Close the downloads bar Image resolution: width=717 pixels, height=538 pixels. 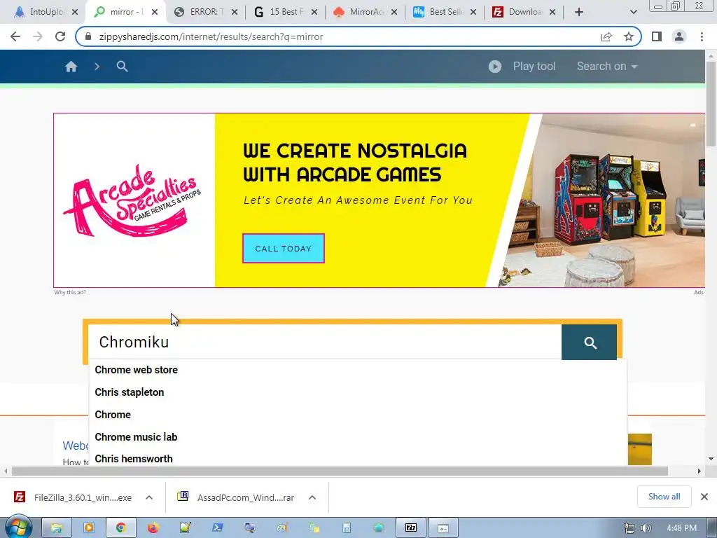click(704, 497)
